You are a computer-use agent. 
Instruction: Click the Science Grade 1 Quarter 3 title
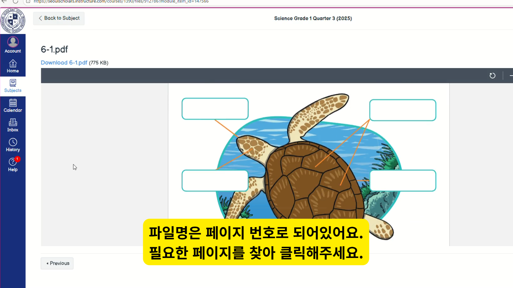click(x=313, y=18)
